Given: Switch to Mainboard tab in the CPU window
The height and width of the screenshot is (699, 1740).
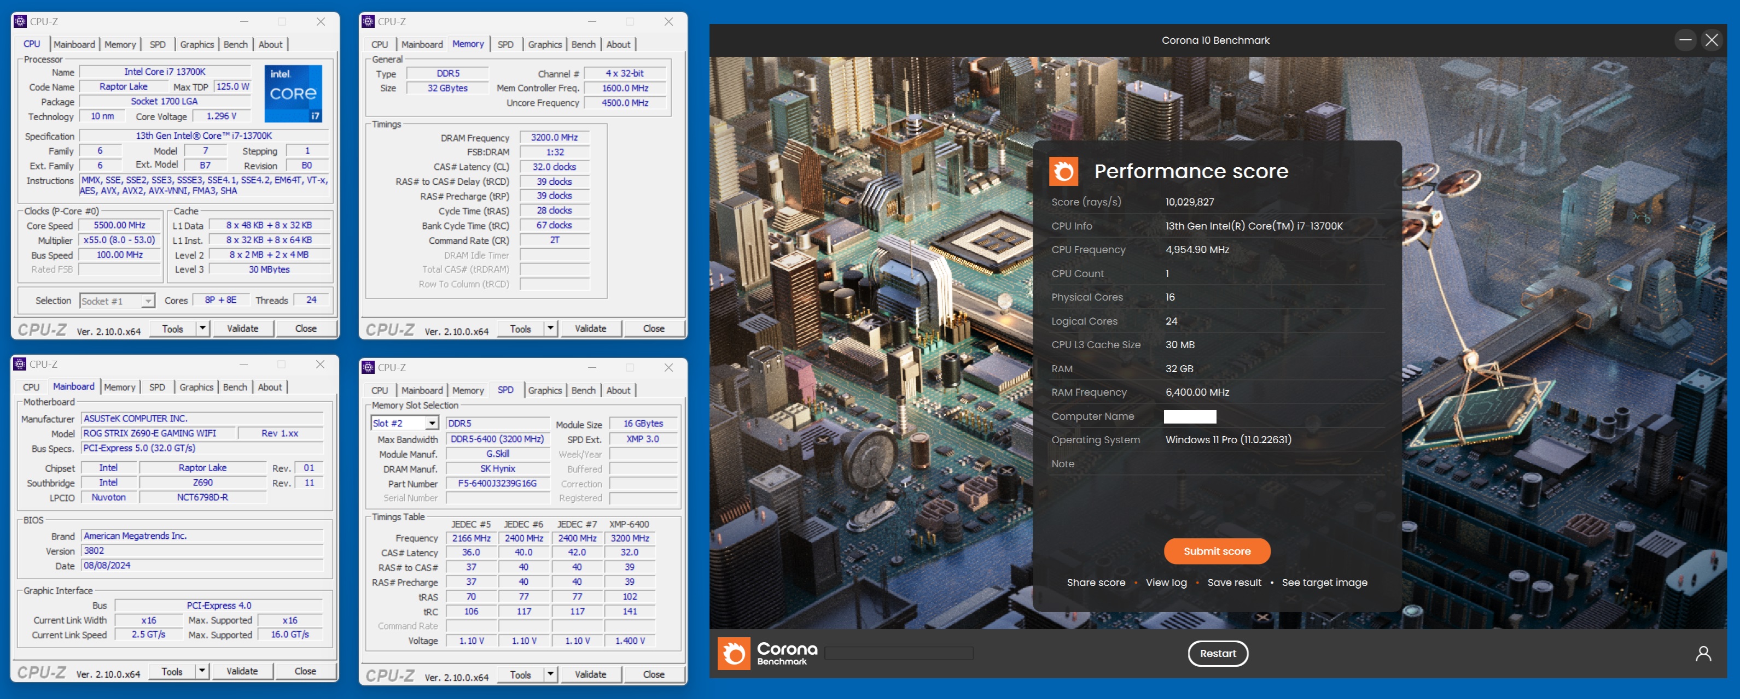Looking at the screenshot, I should click(x=74, y=44).
